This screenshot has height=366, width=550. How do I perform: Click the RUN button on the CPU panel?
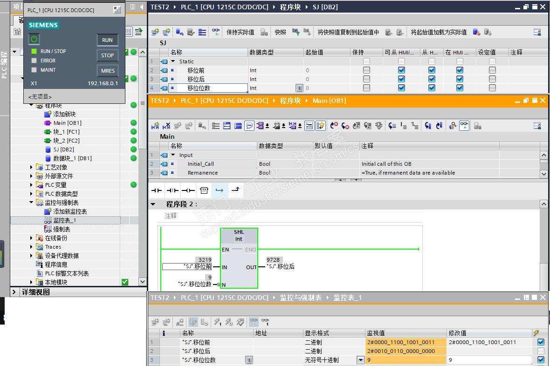107,40
